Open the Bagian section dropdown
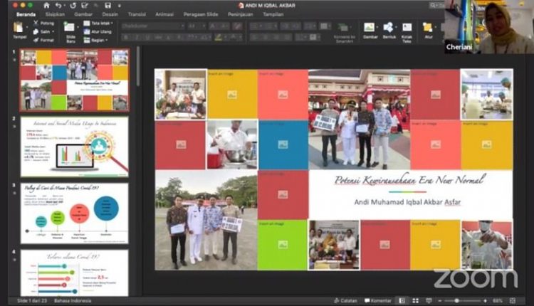This screenshot has width=534, height=306. 96,40
